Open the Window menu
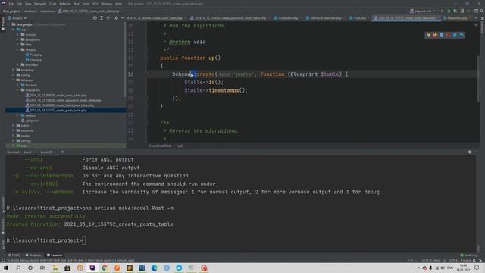This screenshot has height=273, width=485. (x=106, y=4)
